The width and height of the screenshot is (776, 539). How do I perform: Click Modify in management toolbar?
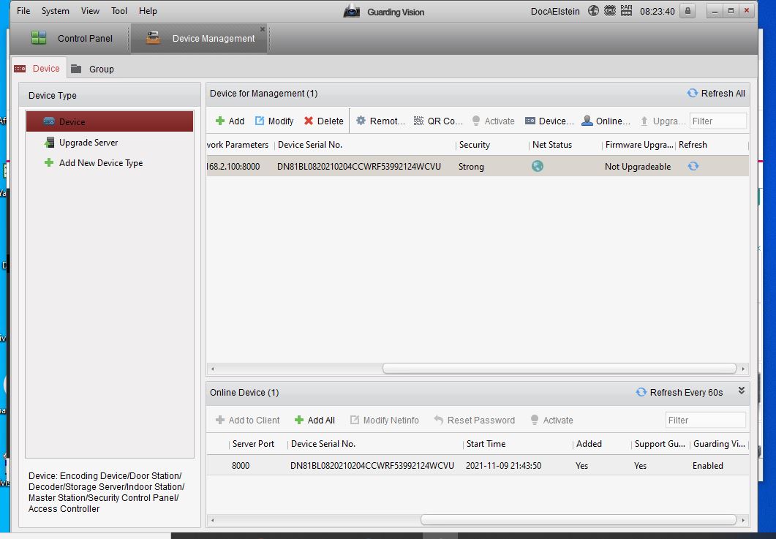point(274,121)
